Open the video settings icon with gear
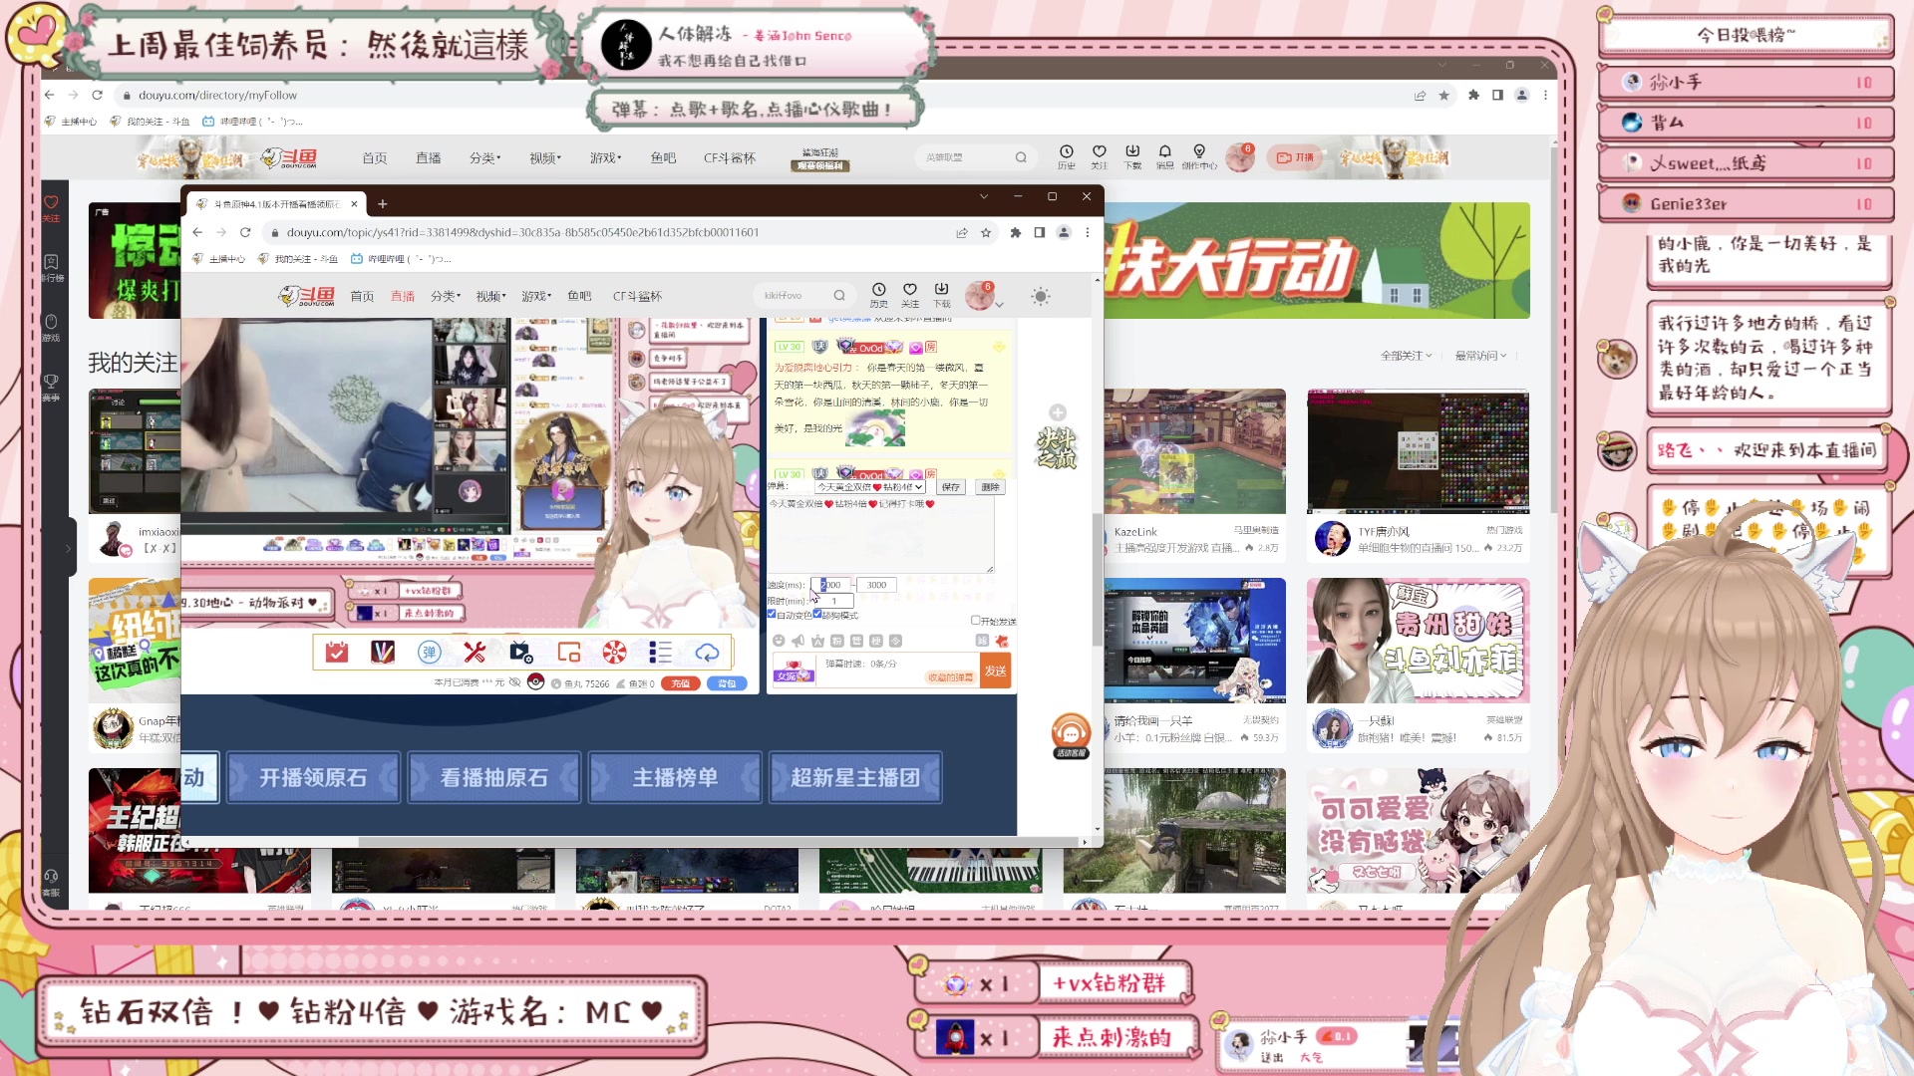 coord(521,653)
